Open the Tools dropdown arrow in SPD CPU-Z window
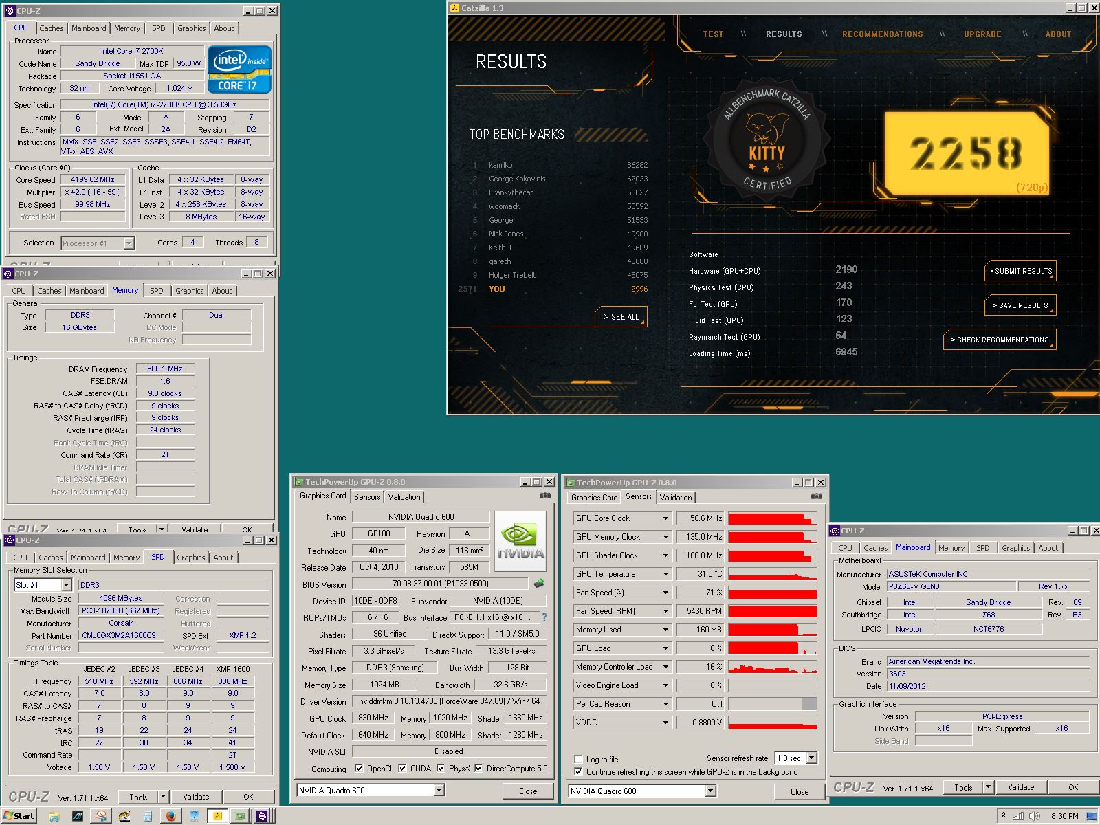 [x=164, y=797]
